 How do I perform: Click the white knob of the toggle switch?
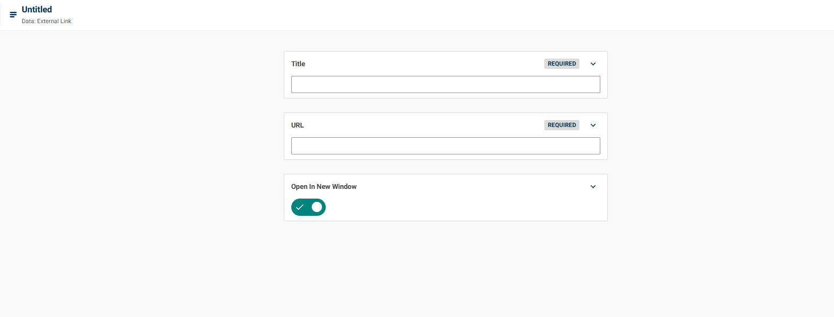pyautogui.click(x=317, y=207)
